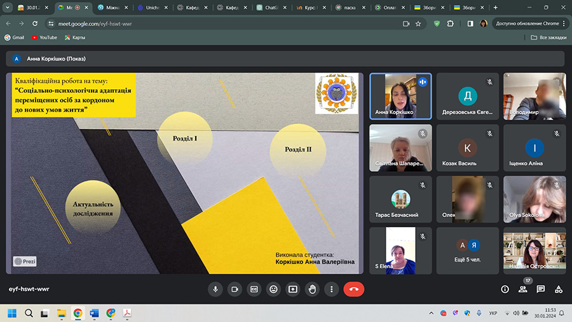This screenshot has width=572, height=322.
Task: Raise hand using the hand icon
Action: pos(312,289)
